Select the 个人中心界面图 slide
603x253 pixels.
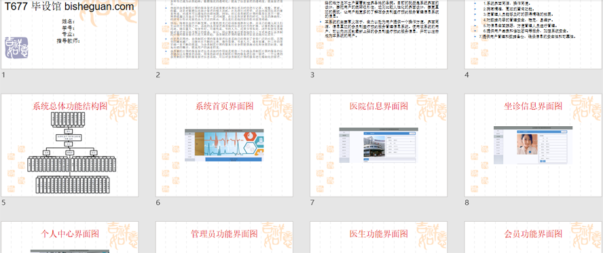click(x=70, y=237)
